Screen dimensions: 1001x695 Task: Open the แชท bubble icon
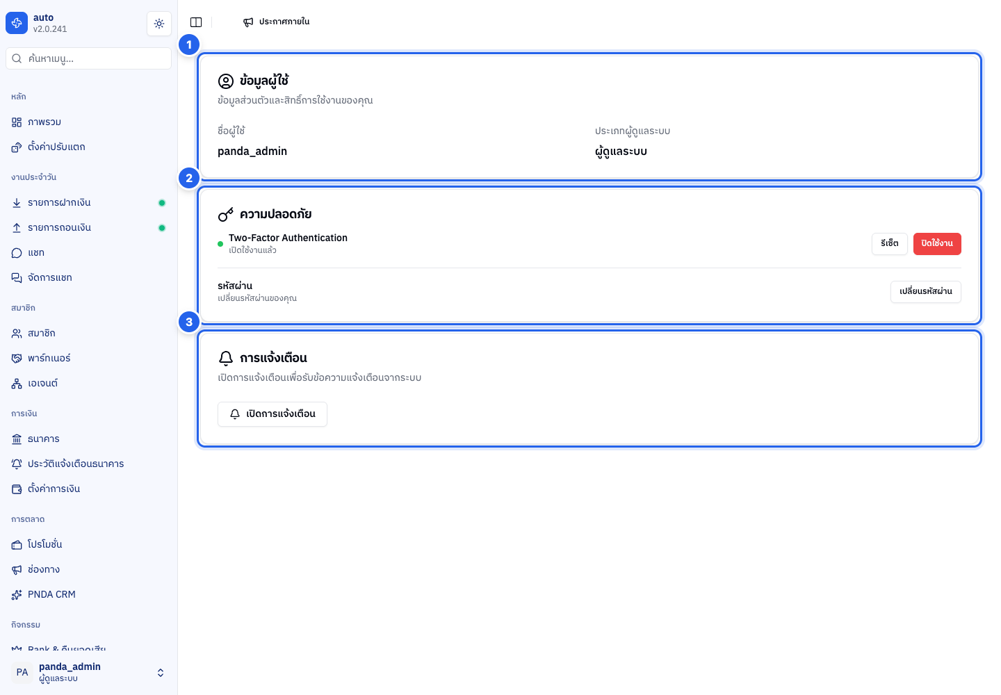pyautogui.click(x=17, y=253)
